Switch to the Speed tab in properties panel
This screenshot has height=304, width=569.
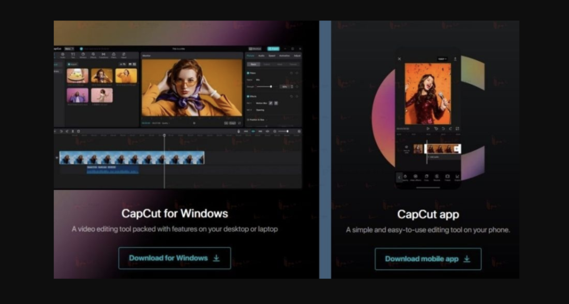pyautogui.click(x=272, y=56)
